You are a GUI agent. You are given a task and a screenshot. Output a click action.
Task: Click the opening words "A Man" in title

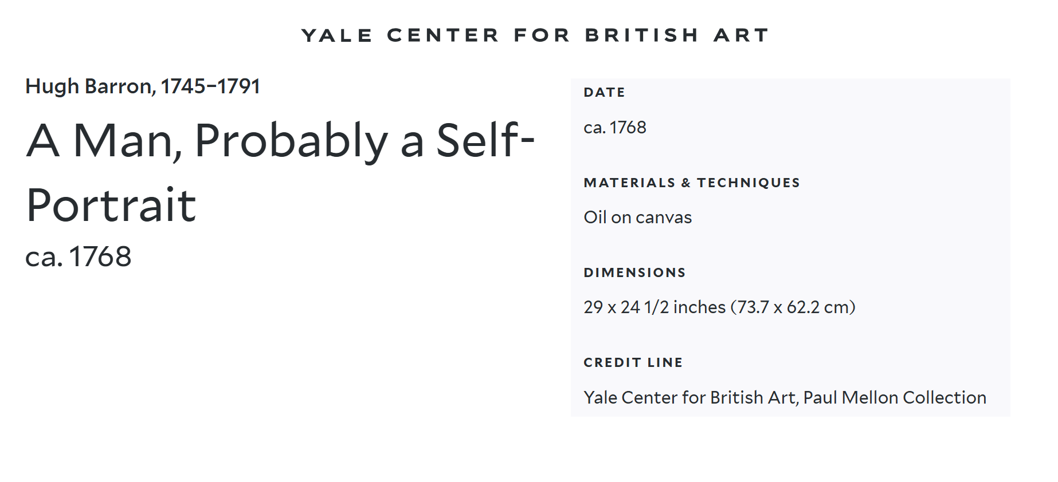101,141
